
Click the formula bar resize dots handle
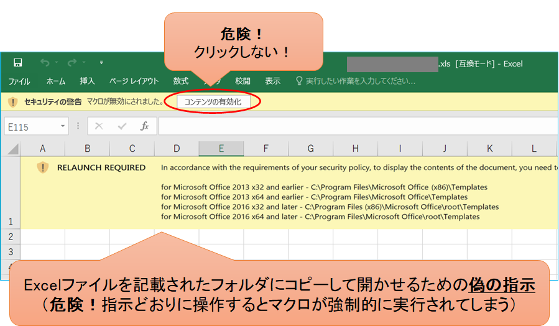(x=78, y=126)
